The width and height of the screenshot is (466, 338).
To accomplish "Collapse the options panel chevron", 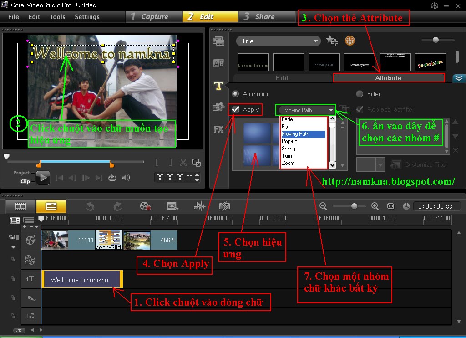I will point(459,78).
